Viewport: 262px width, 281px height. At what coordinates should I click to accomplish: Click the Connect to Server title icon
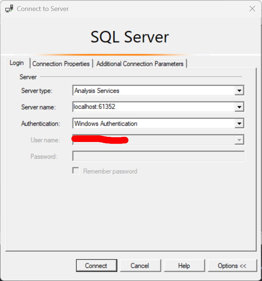(x=9, y=9)
